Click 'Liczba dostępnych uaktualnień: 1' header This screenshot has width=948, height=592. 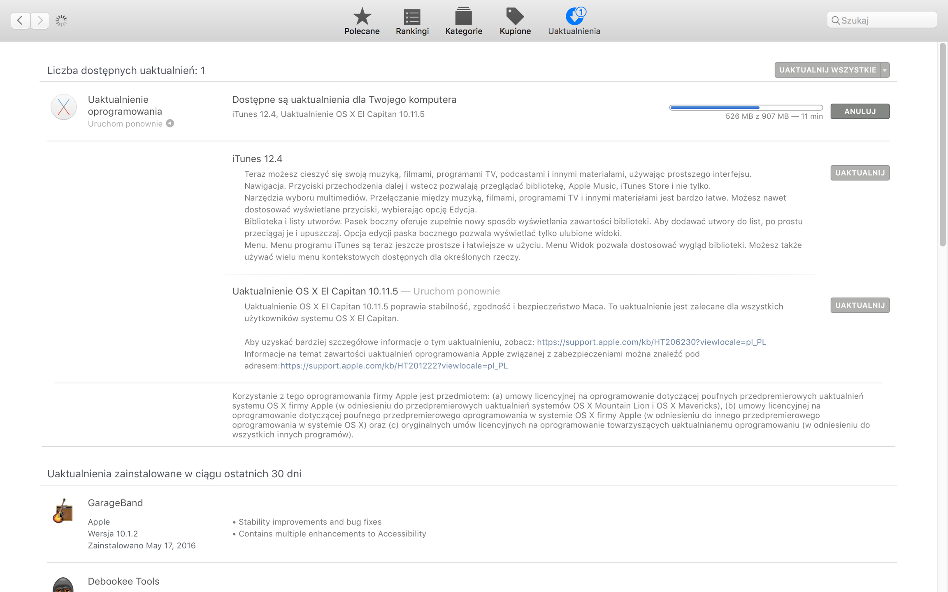[x=126, y=70]
